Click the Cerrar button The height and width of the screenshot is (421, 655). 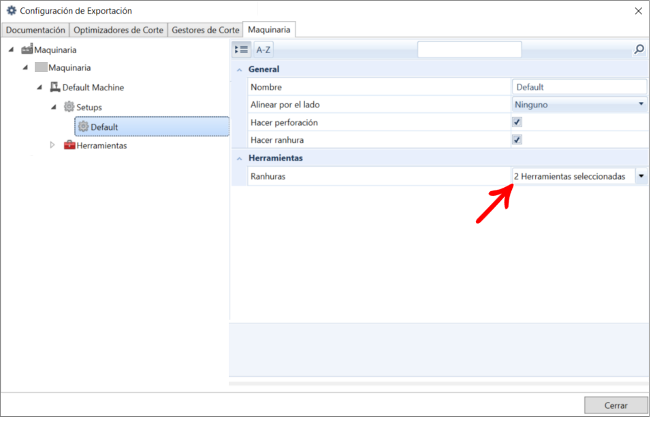tap(616, 405)
